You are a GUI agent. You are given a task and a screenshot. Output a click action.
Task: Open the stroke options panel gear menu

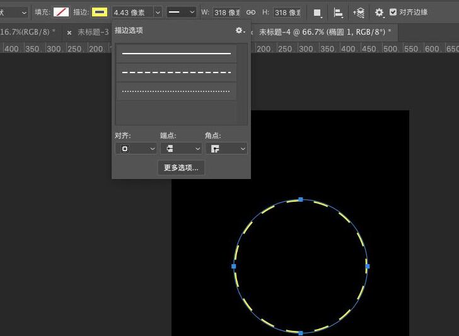(x=240, y=30)
